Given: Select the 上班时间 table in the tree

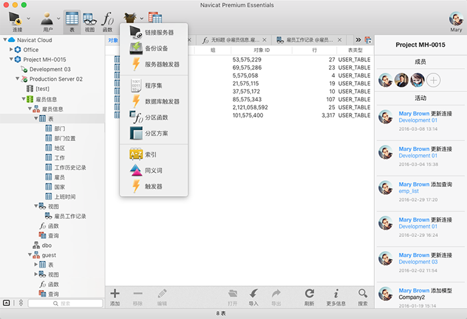Looking at the screenshot, I should tap(65, 197).
